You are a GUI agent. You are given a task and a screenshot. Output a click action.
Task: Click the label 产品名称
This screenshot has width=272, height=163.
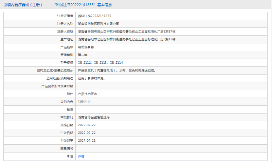[67, 47]
